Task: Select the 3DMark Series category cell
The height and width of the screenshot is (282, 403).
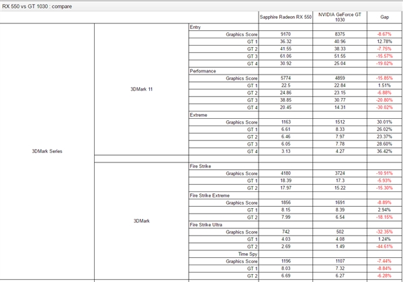Action: pos(47,151)
